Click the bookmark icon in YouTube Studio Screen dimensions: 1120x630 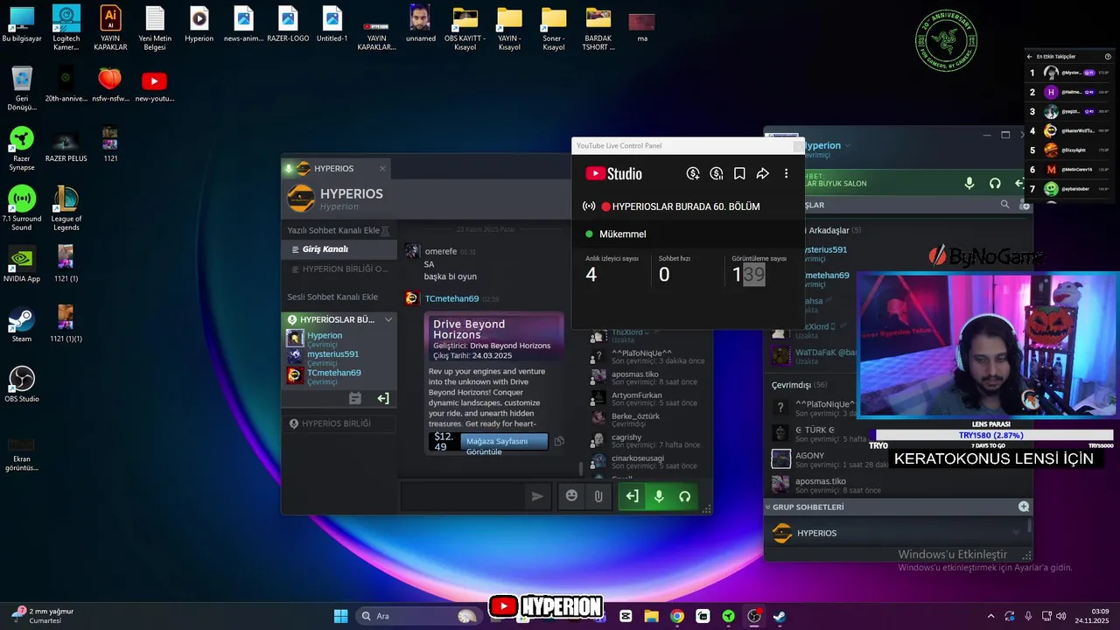(739, 173)
